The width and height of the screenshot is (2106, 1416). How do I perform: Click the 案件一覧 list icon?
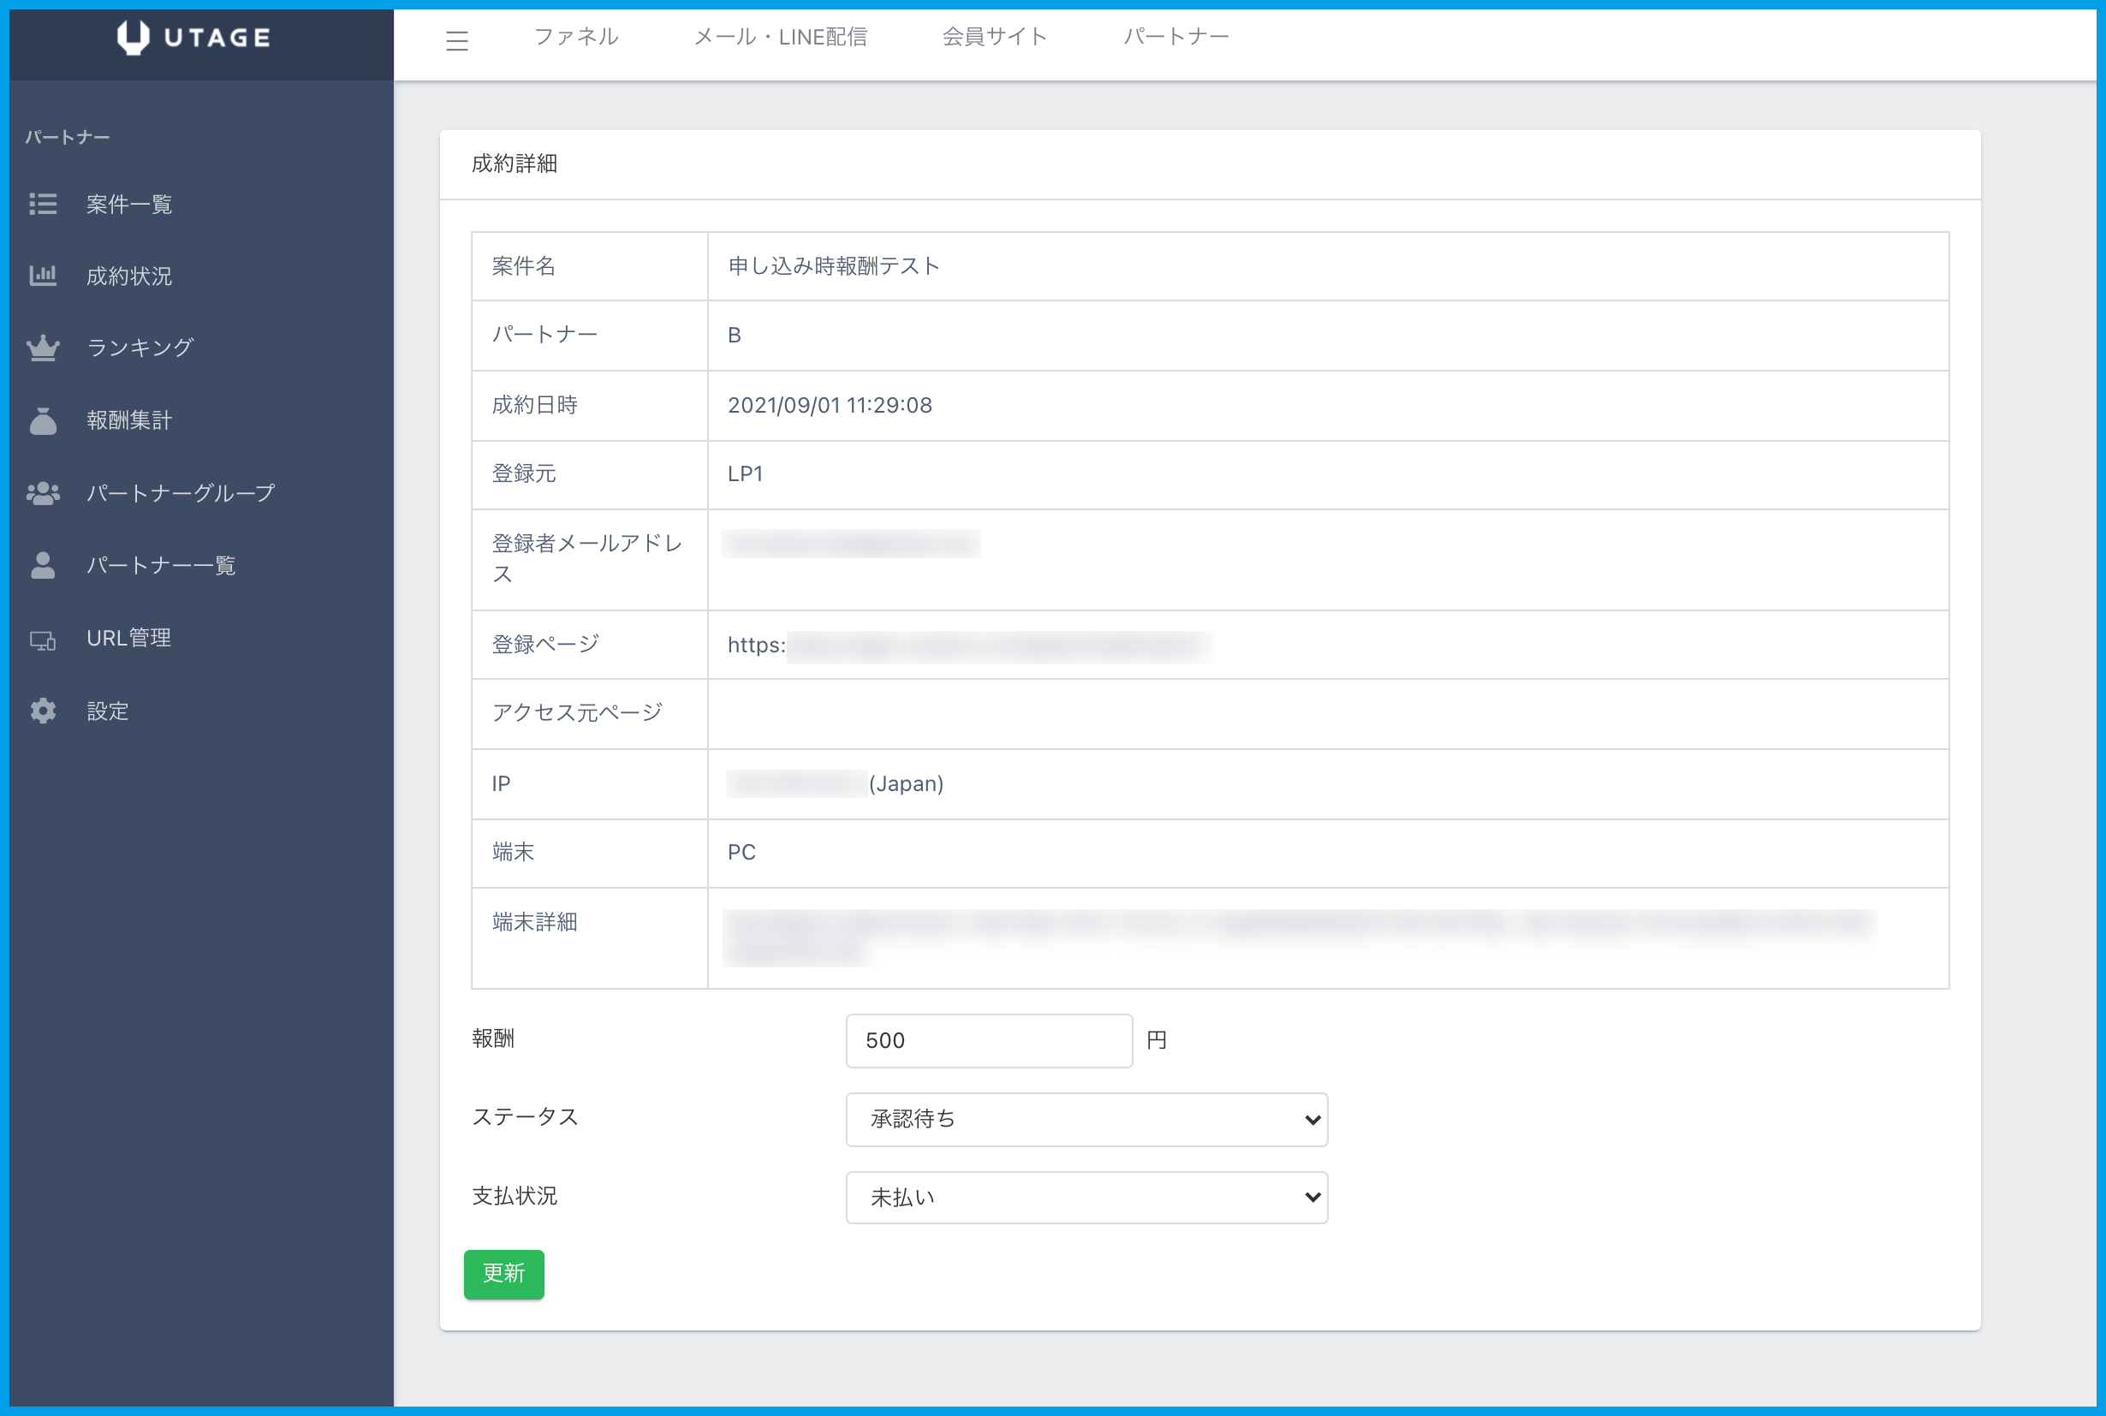click(43, 204)
